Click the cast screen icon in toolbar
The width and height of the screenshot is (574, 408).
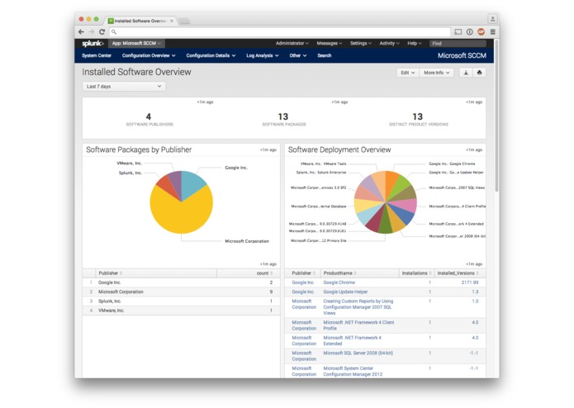point(458,32)
